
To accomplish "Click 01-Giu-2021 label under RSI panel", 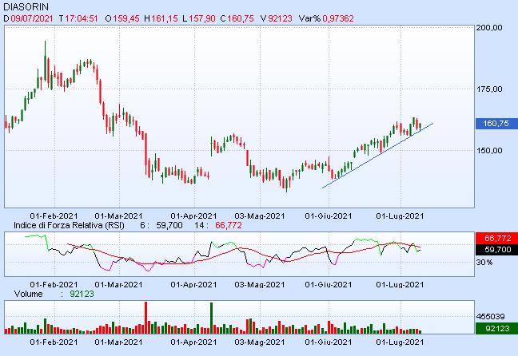I will pyautogui.click(x=329, y=285).
